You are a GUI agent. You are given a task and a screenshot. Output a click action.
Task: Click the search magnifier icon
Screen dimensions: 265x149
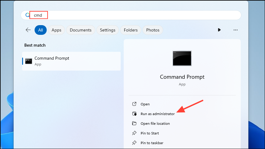coord(28,15)
